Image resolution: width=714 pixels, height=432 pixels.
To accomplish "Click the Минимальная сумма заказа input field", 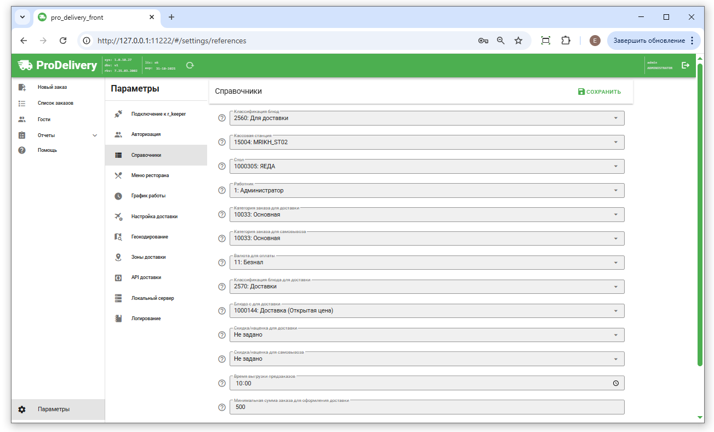I will point(426,407).
